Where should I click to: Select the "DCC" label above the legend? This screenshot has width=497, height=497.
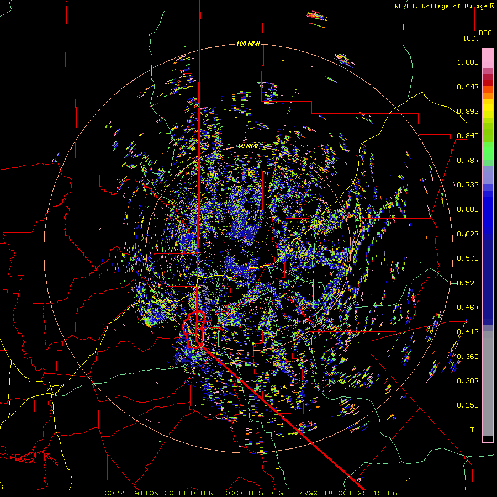coord(485,33)
